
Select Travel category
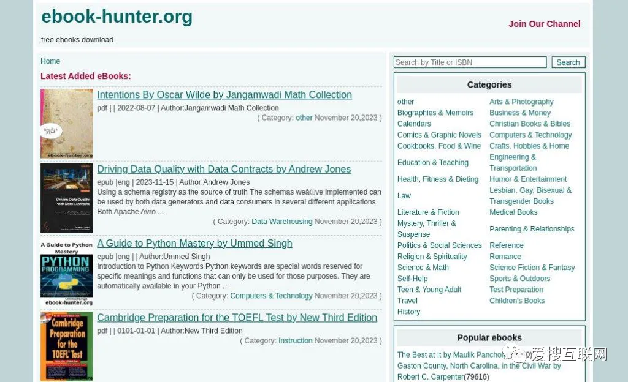click(407, 301)
